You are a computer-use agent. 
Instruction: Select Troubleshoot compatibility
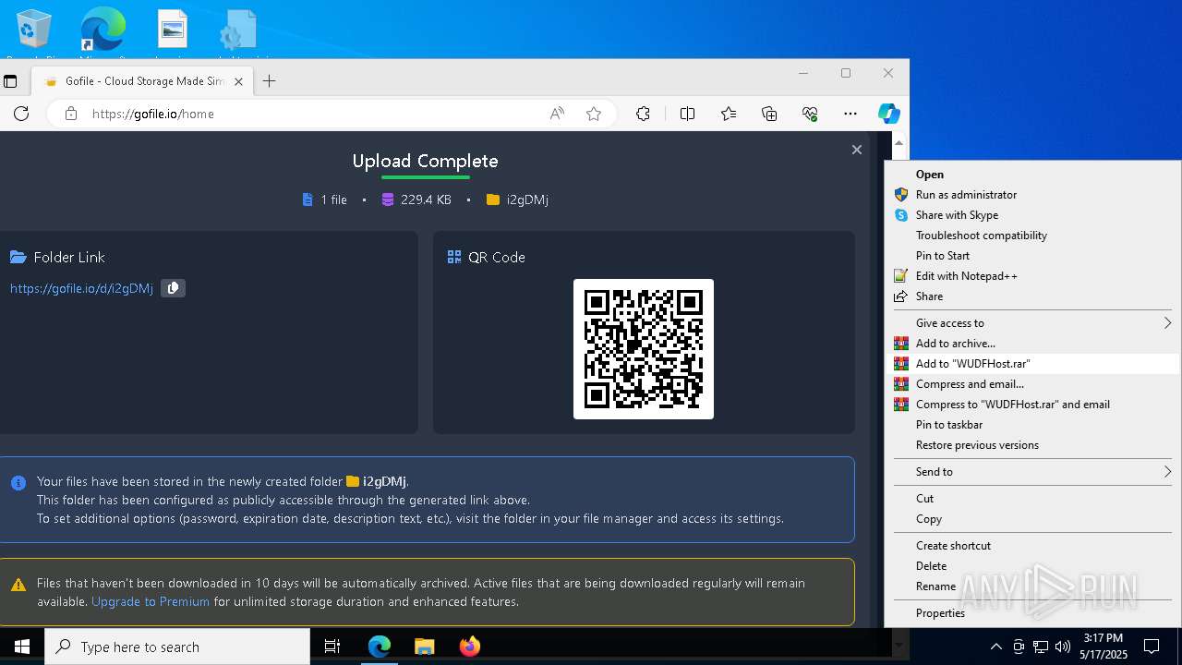[1032, 236]
